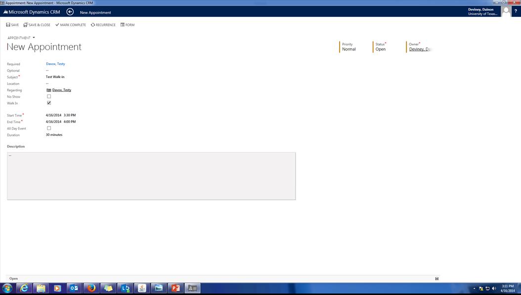Toggle the All Day Event checkbox
The height and width of the screenshot is (295, 521).
pos(49,128)
